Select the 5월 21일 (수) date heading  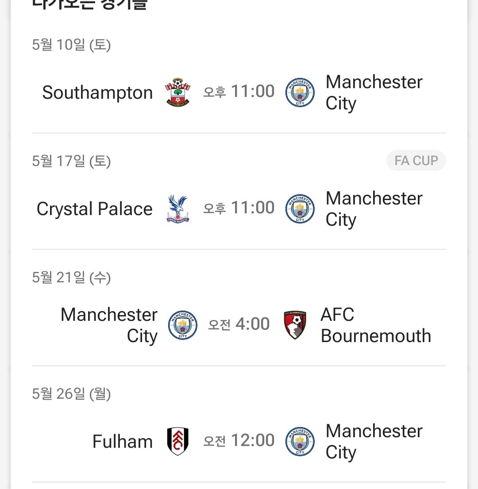[x=71, y=277]
